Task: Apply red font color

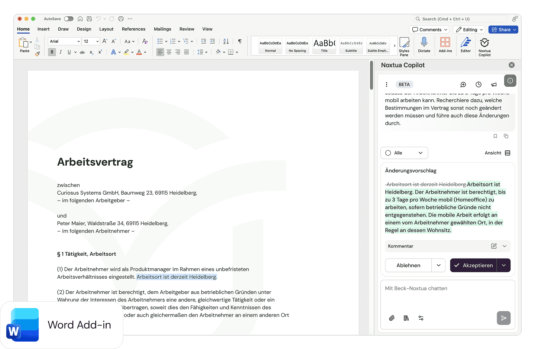Action: click(139, 52)
